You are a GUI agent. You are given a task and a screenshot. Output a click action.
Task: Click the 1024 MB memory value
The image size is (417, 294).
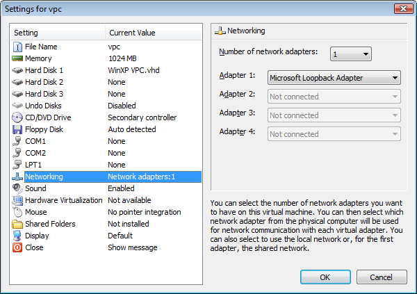tap(122, 58)
